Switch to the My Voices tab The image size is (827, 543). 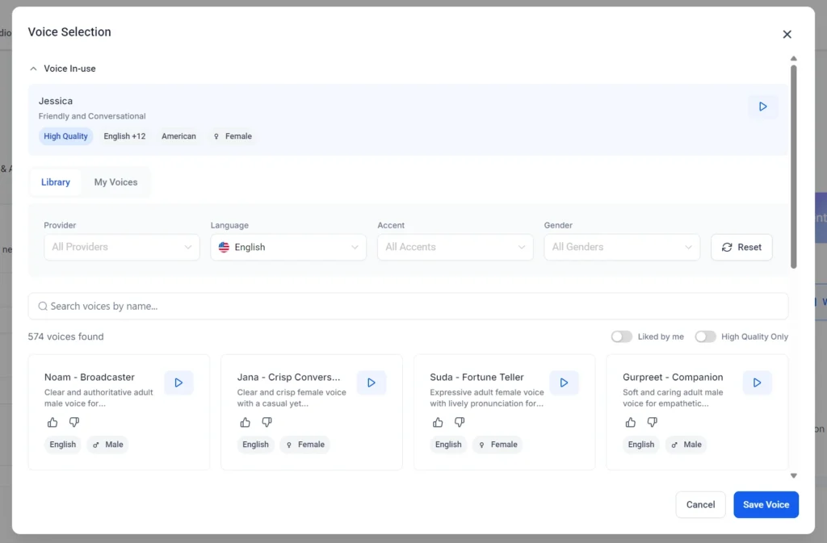(x=115, y=182)
